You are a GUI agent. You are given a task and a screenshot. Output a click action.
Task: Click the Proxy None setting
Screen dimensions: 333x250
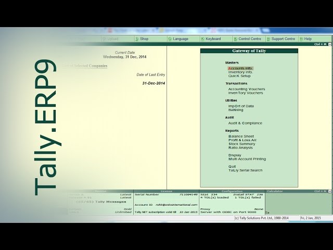pos(232,209)
